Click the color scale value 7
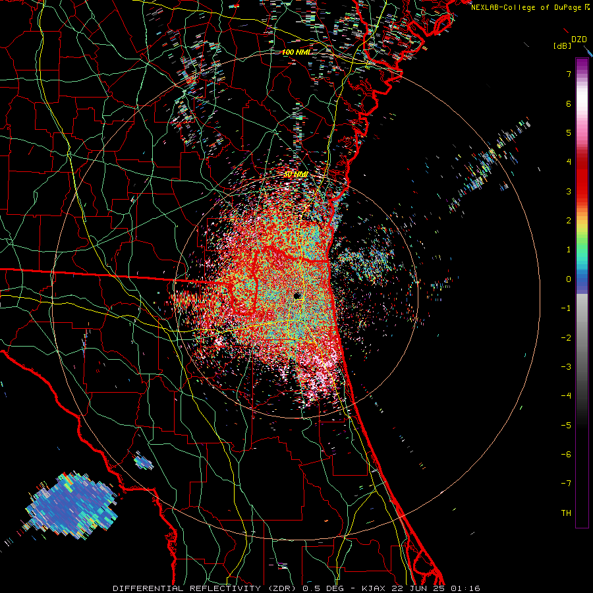 click(x=569, y=74)
